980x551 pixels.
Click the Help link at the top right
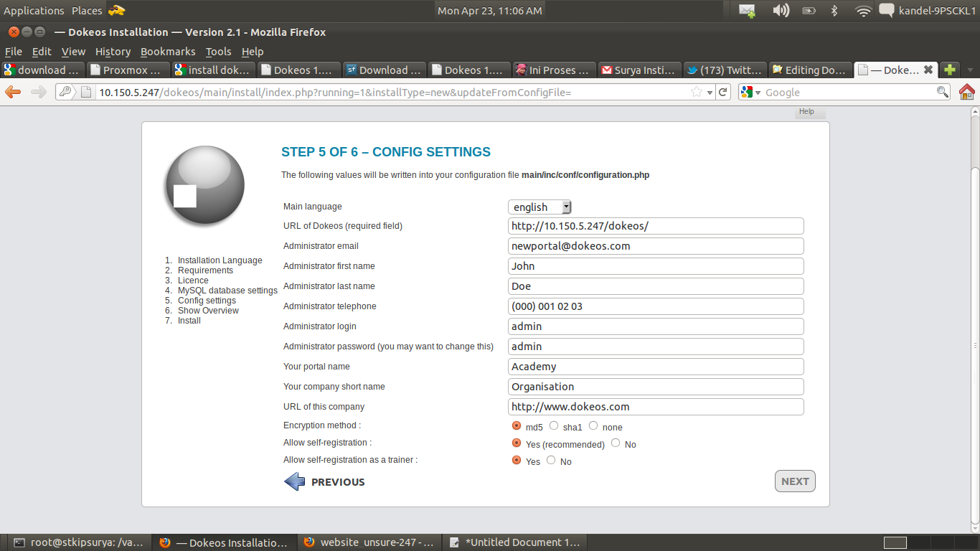(x=806, y=112)
